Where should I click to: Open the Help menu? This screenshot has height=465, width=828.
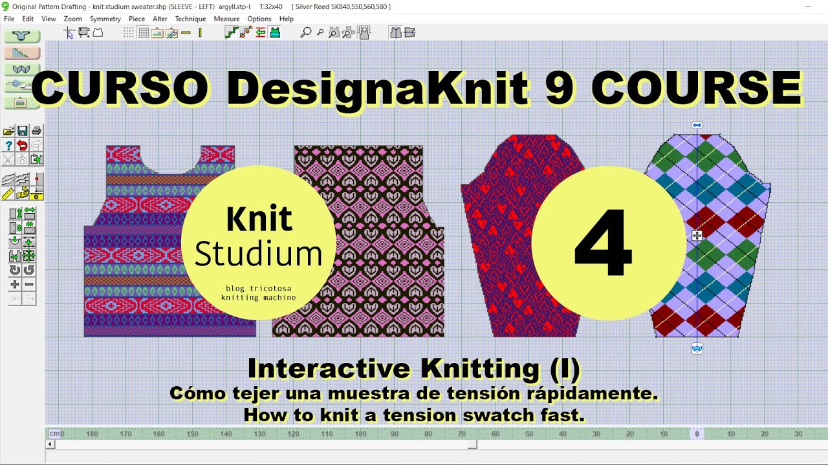pyautogui.click(x=287, y=19)
